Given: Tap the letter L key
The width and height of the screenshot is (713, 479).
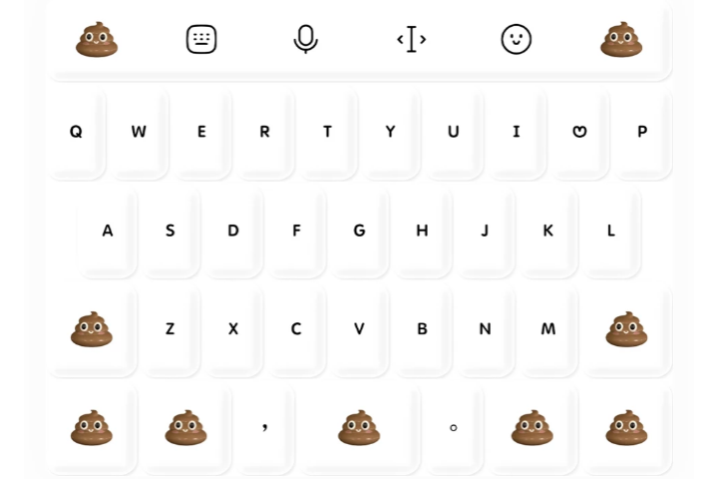Looking at the screenshot, I should coord(611,231).
